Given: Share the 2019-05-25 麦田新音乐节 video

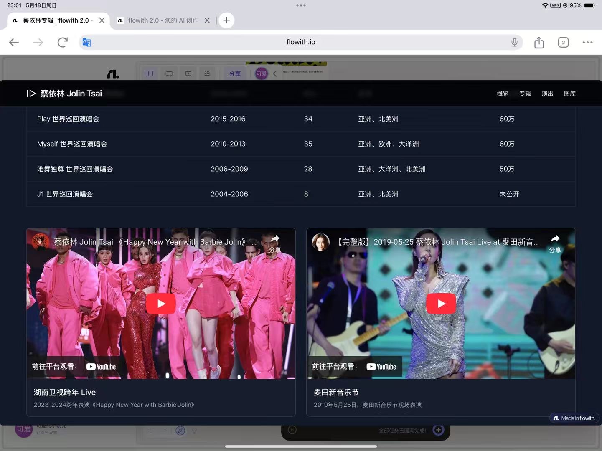Looking at the screenshot, I should [x=555, y=243].
